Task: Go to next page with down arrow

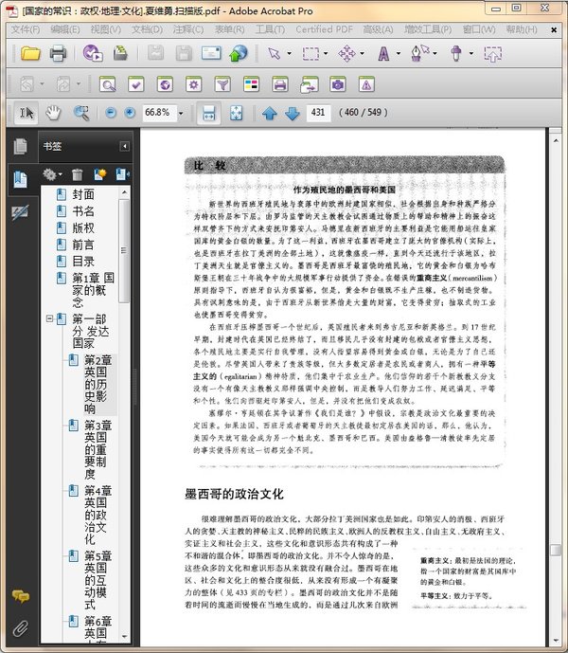Action: click(x=293, y=113)
